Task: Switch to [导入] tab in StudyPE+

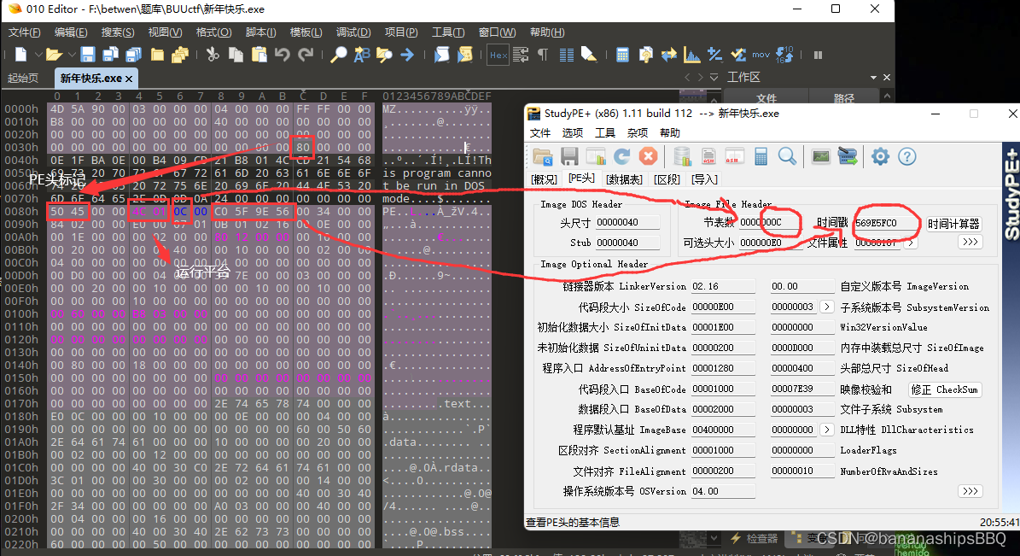Action: [704, 179]
